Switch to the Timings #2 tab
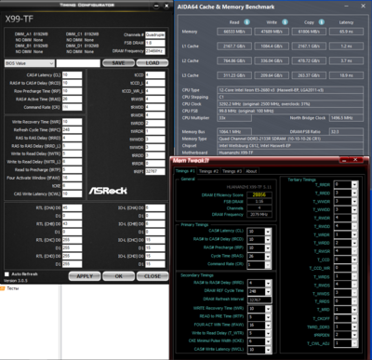Image resolution: width=372 pixels, height=360 pixels. coord(208,171)
